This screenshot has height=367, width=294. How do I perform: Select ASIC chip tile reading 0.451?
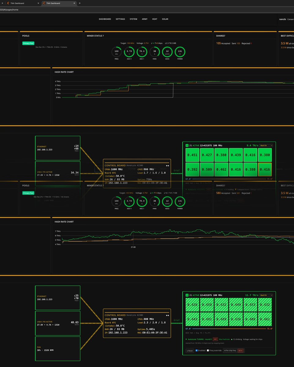coord(192,155)
